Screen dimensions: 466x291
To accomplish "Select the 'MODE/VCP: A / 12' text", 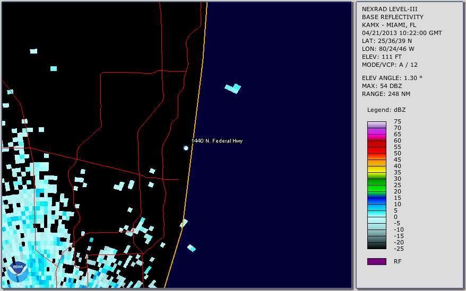I will tap(390, 65).
